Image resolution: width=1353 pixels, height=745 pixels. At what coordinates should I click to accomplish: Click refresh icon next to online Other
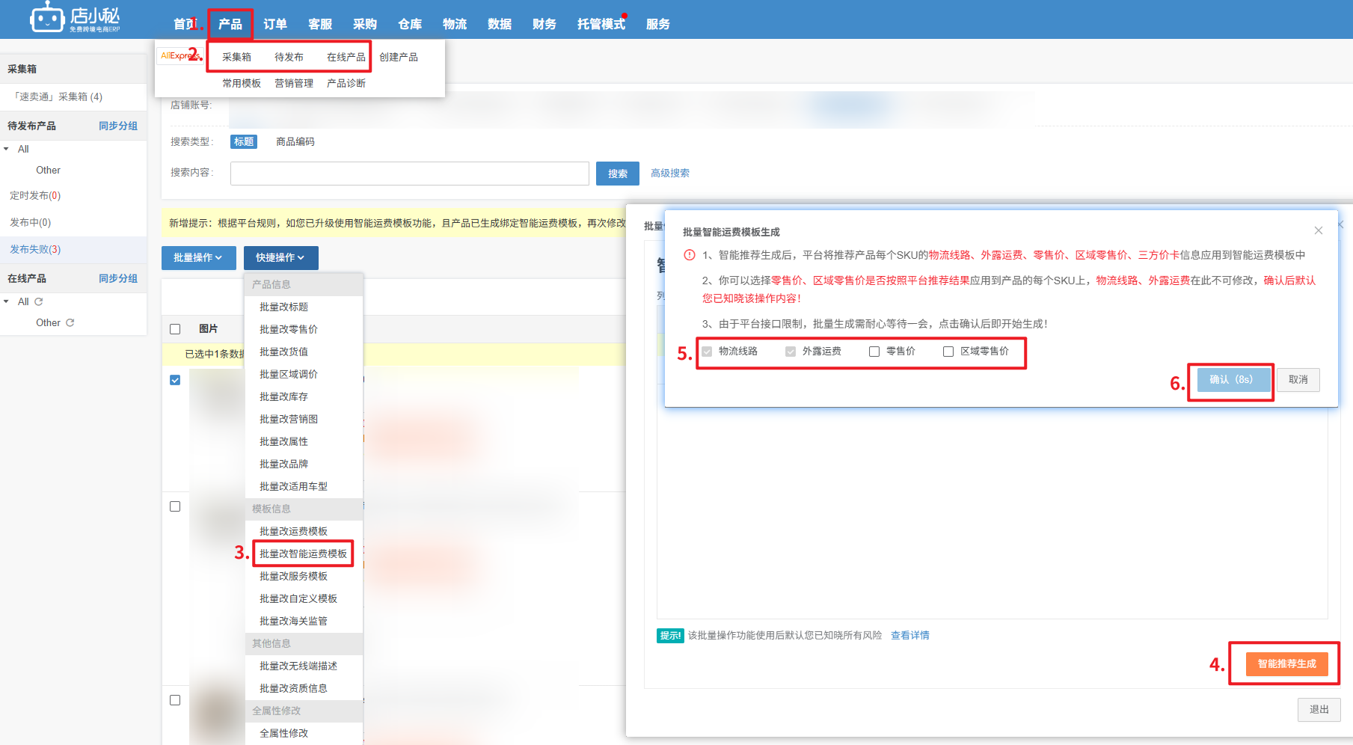pos(70,322)
